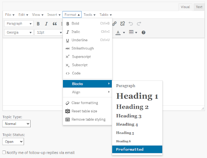This screenshot has height=158, width=207.
Task: Choose Subscript from the Format menu
Action: point(87,65)
